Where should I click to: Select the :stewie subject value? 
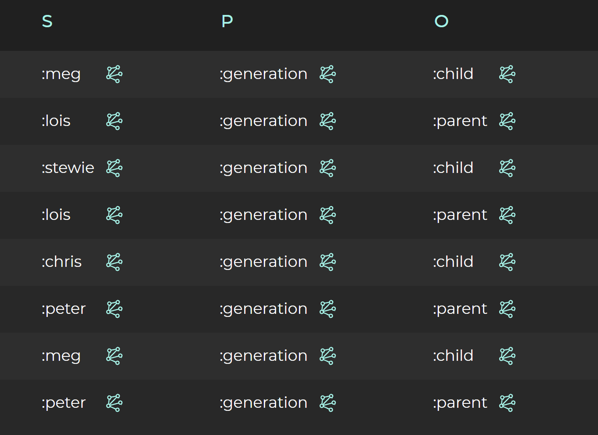click(68, 168)
